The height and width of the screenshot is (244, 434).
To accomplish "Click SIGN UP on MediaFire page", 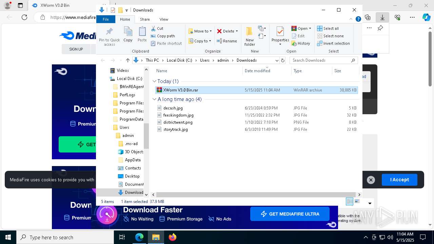I will tap(76, 49).
